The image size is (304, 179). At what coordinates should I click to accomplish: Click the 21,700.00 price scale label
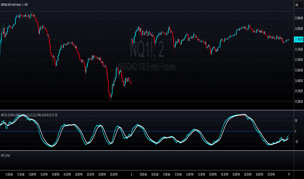(299, 60)
